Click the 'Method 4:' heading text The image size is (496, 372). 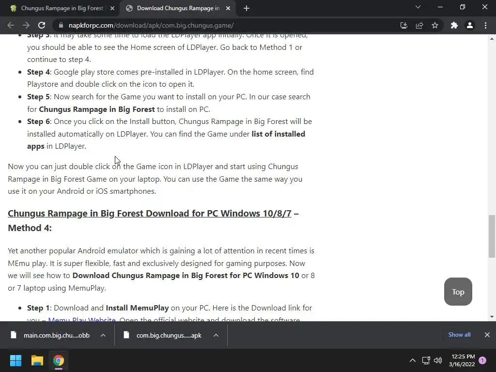30,228
